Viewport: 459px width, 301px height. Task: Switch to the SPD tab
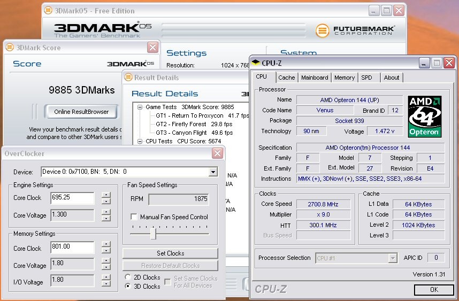pyautogui.click(x=366, y=78)
